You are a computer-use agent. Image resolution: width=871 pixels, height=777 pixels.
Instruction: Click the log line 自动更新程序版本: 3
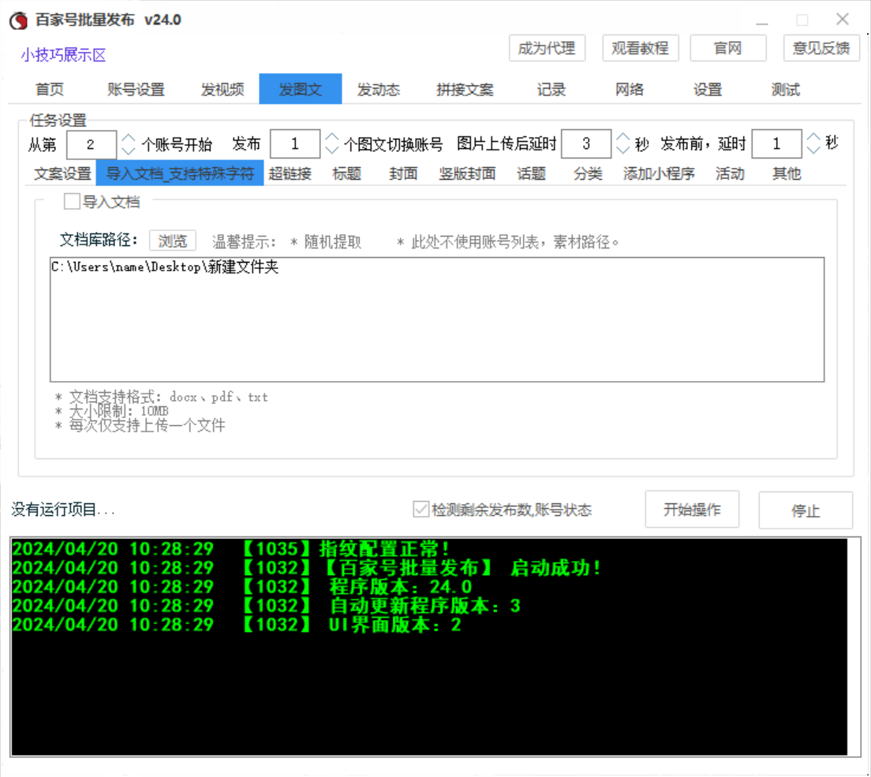[x=267, y=605]
